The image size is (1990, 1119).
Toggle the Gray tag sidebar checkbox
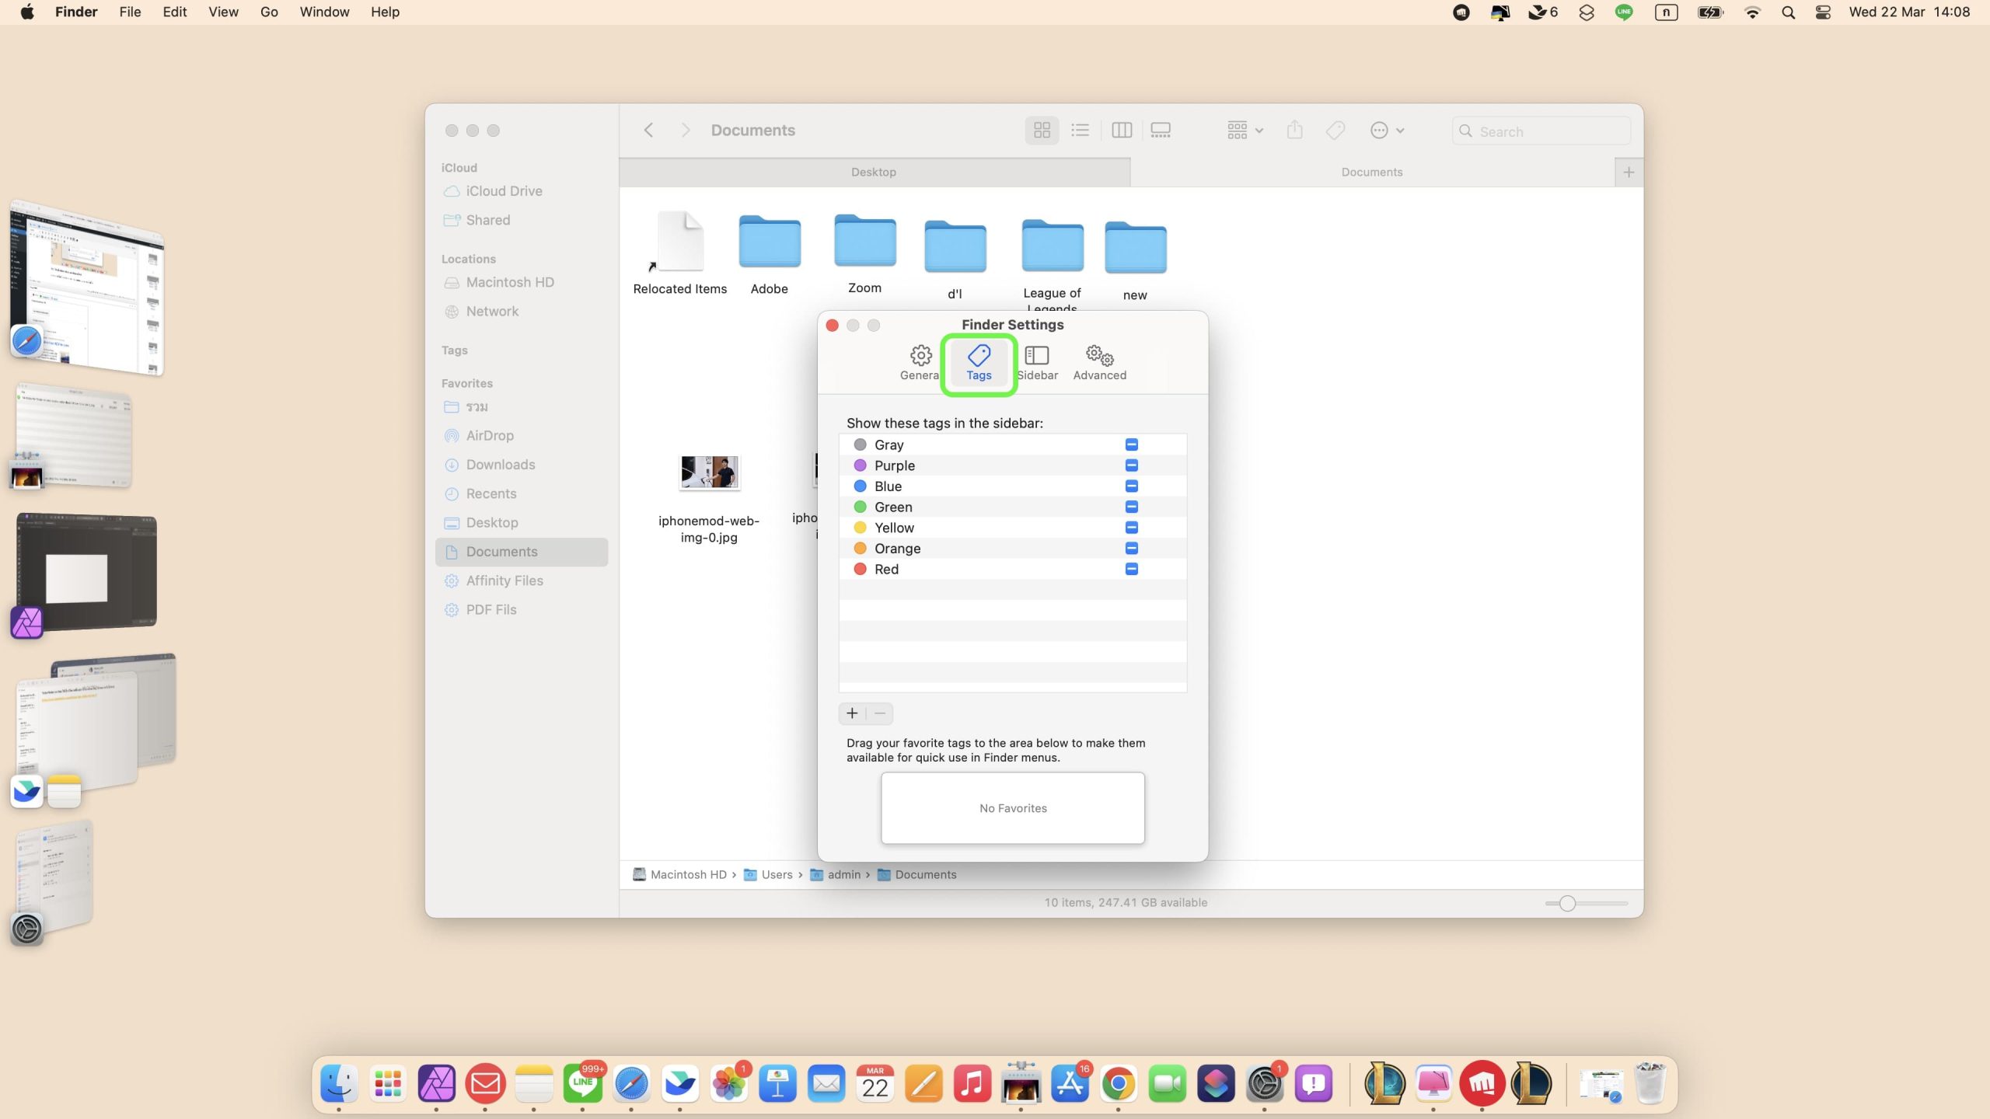(x=1131, y=444)
